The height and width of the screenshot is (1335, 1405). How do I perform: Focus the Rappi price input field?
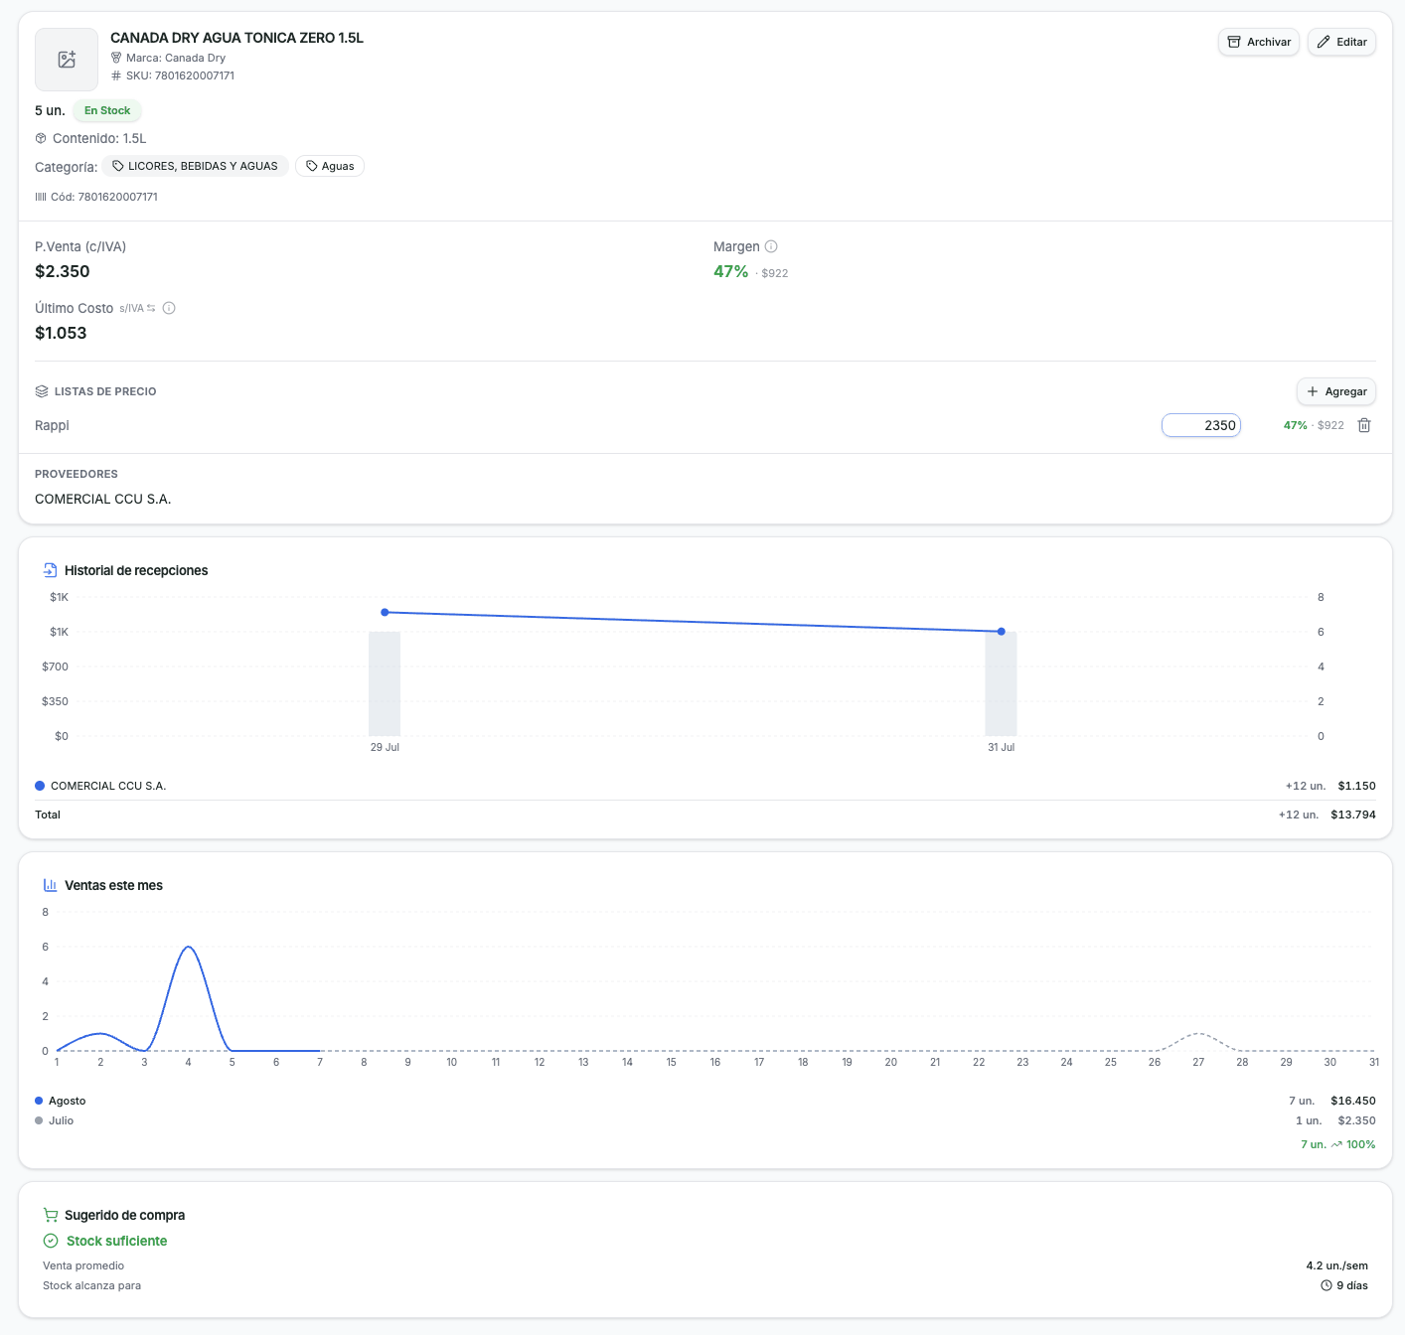(x=1201, y=425)
